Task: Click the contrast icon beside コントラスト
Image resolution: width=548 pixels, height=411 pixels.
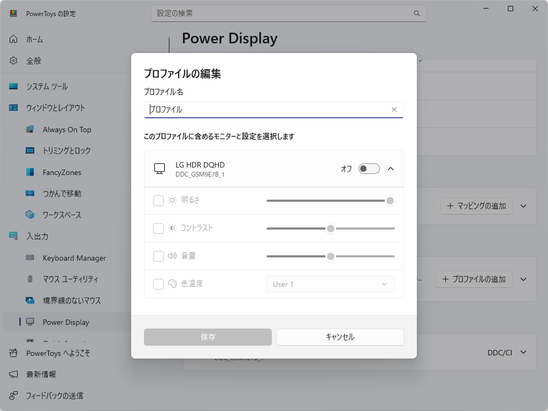Action: tap(172, 228)
